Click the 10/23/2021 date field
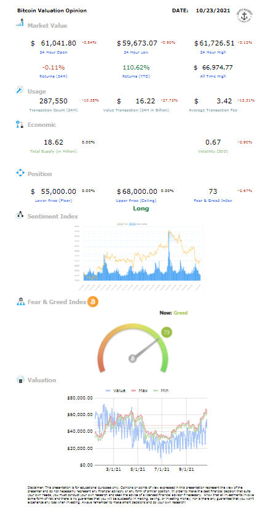276x517 pixels. pos(213,10)
